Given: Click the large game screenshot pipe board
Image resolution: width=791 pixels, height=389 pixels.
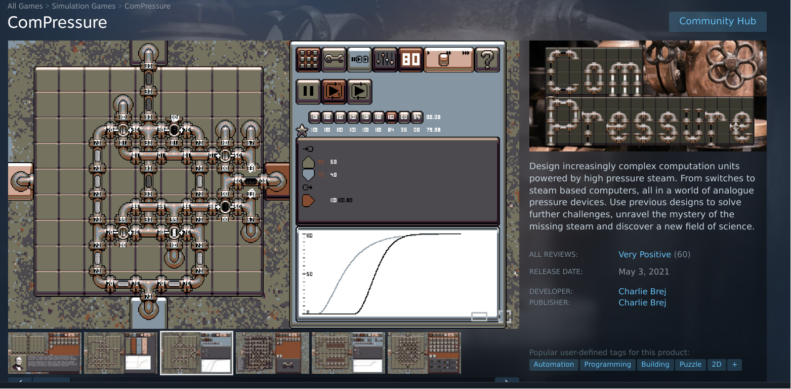Looking at the screenshot, I should (149, 181).
